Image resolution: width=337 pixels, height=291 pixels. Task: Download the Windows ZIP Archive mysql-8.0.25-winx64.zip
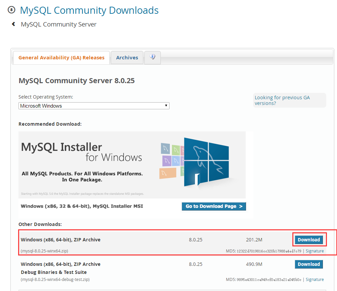(x=309, y=239)
